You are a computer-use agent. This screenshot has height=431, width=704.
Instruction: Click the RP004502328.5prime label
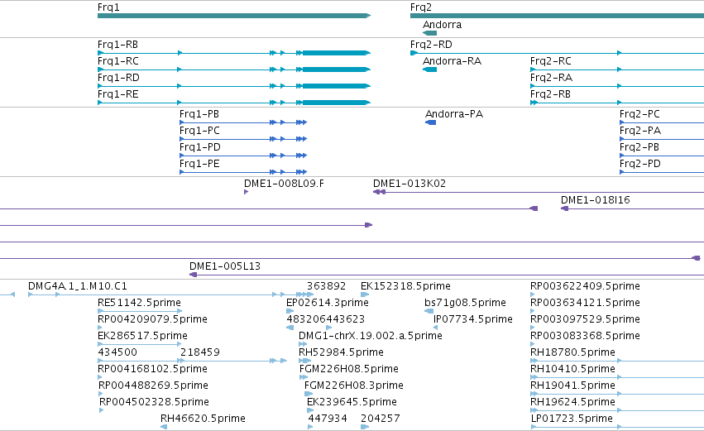click(x=154, y=402)
